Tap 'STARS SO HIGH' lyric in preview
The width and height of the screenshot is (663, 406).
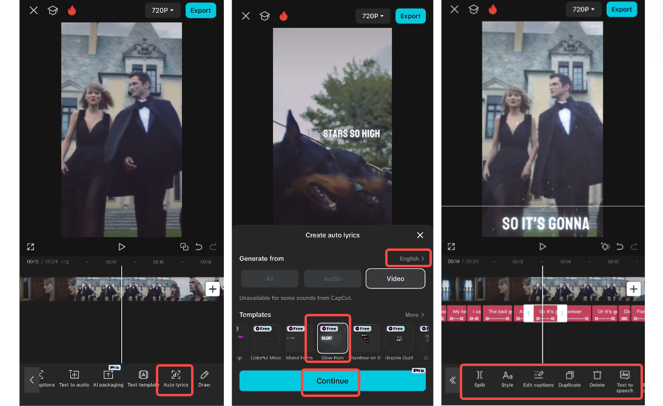click(351, 134)
